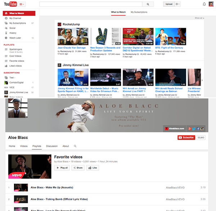Viewport: 216px width, 211px height.
Task: Open Aloe Blacc - Wake Me Up (Acoustic)
Action: 52,188
